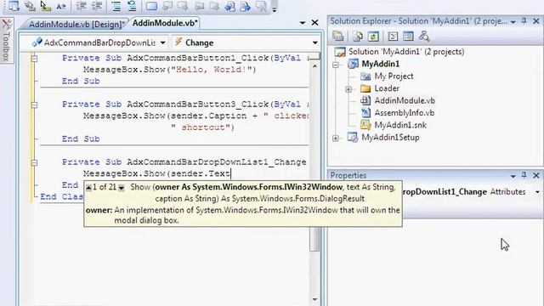The image size is (544, 306).
Task: Refresh the Solution Explorer
Action: point(373,36)
